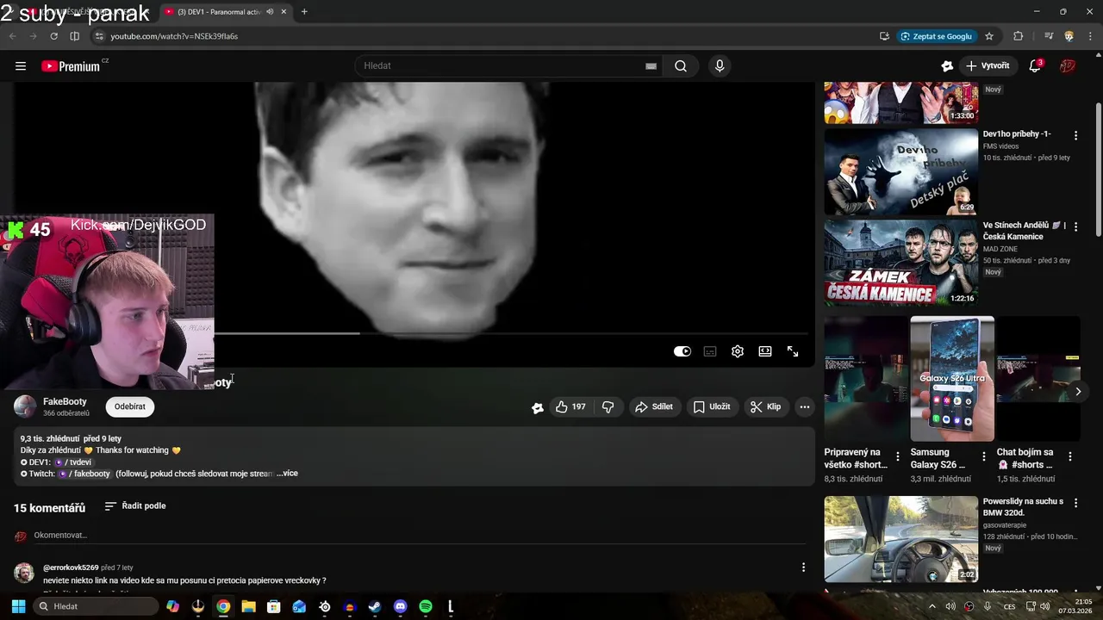1103x620 pixels.
Task: Click the Klip clip button
Action: (x=765, y=406)
